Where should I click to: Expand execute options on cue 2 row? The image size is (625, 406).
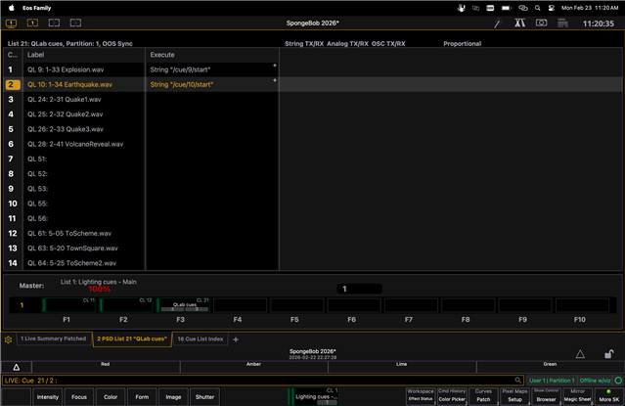pyautogui.click(x=274, y=82)
